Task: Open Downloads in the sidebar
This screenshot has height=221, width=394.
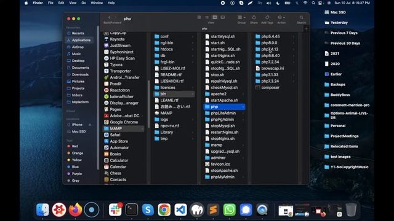Action: tap(80, 74)
